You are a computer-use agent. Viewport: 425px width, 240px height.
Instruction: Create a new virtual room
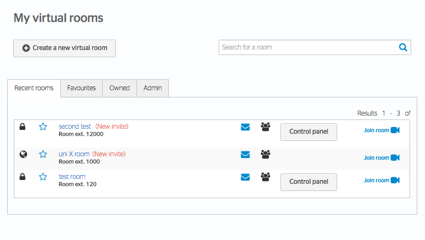(x=65, y=48)
